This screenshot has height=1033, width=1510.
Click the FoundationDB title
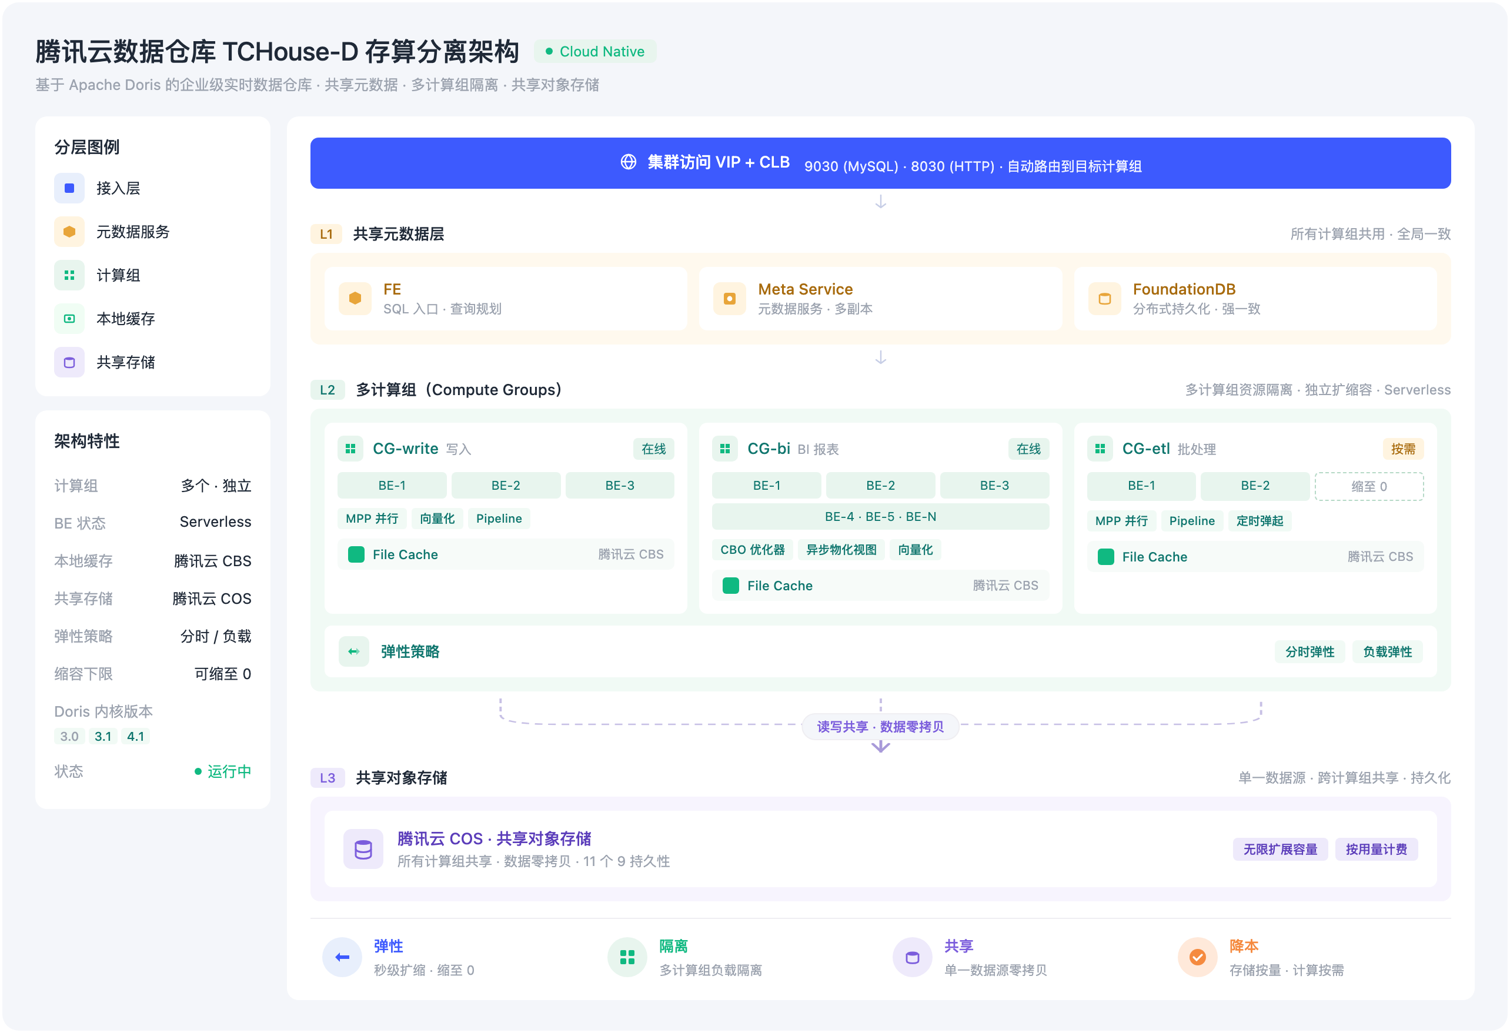[x=1184, y=289]
